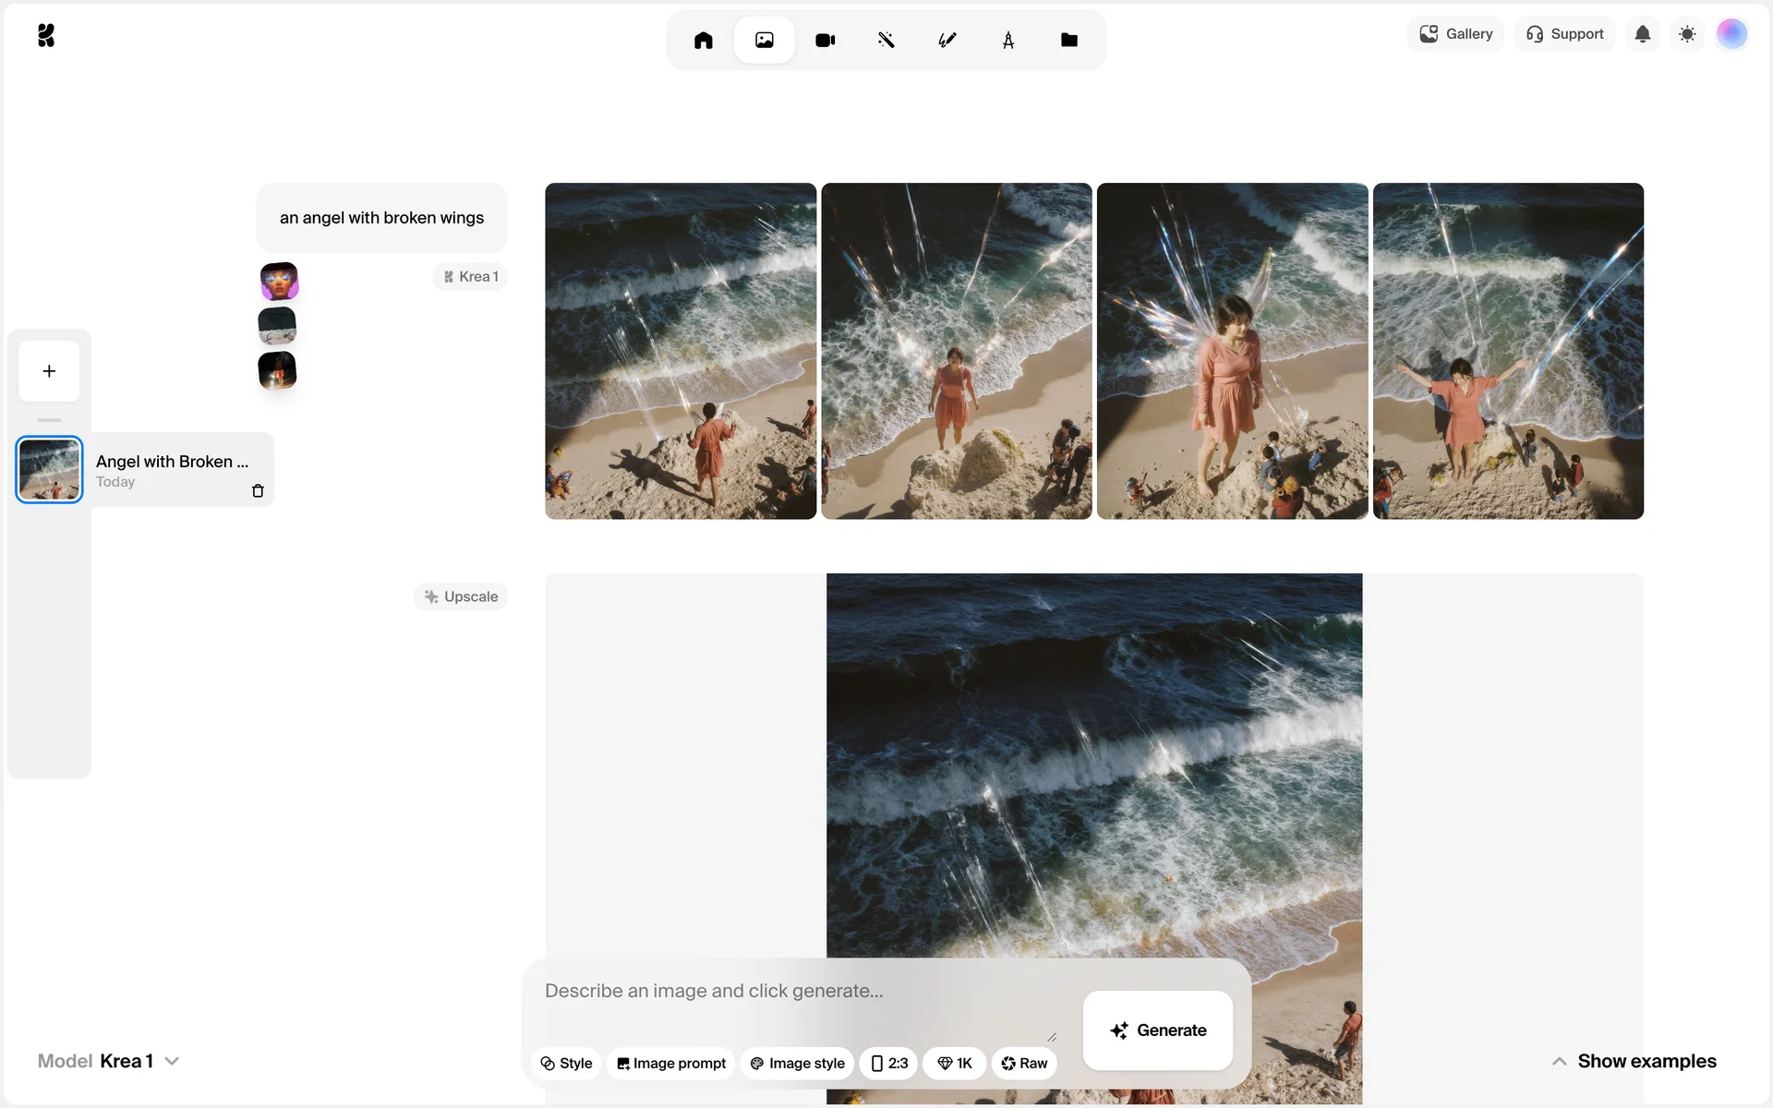Delete the Angel with Broken session

point(258,491)
